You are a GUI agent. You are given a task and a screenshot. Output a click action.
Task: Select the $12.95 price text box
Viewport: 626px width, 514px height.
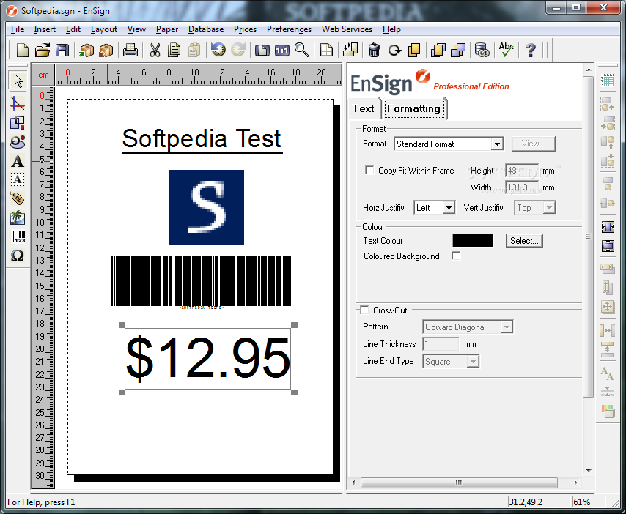click(x=207, y=358)
